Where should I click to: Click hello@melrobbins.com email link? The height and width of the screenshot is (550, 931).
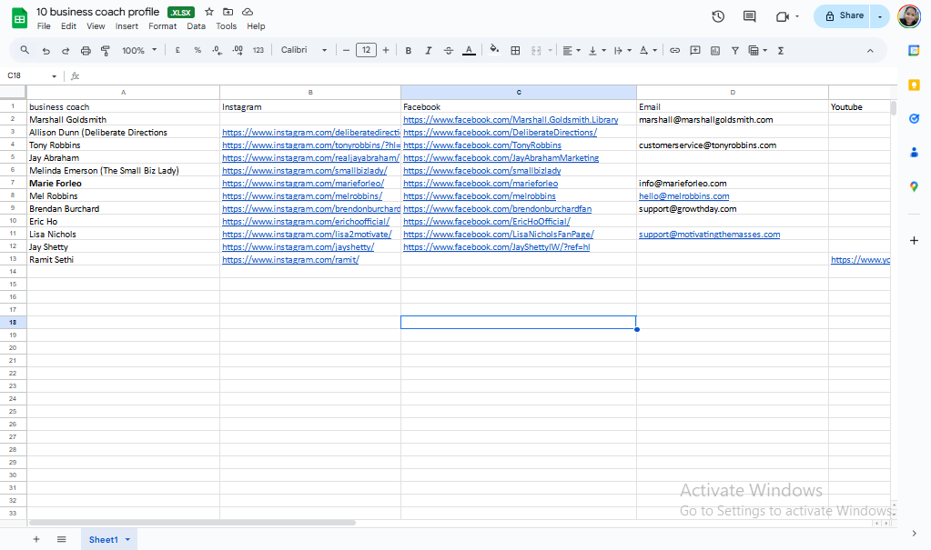(684, 196)
